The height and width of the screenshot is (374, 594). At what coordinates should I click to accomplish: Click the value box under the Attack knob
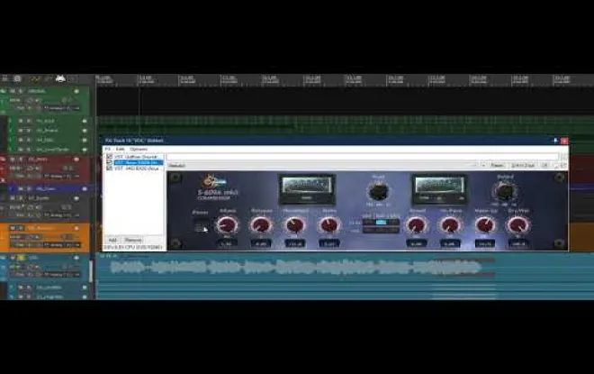pos(227,243)
